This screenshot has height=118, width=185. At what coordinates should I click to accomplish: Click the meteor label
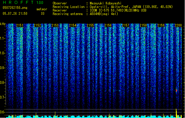42,9
